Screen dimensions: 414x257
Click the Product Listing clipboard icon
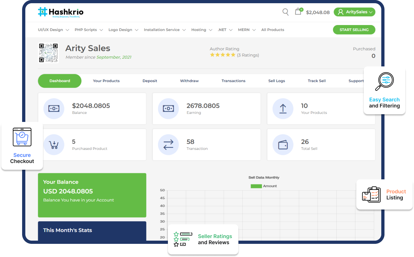[371, 194]
